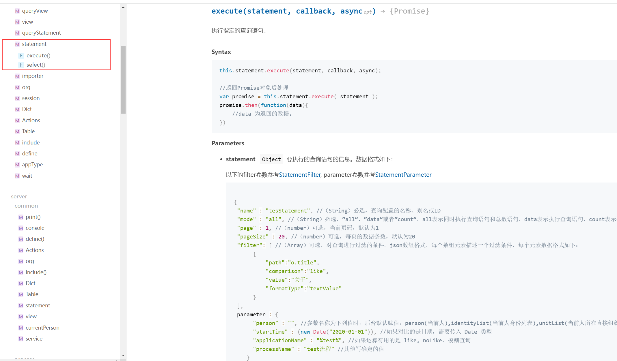
Task: Open the queryStatement module entry
Action: pyautogui.click(x=41, y=33)
